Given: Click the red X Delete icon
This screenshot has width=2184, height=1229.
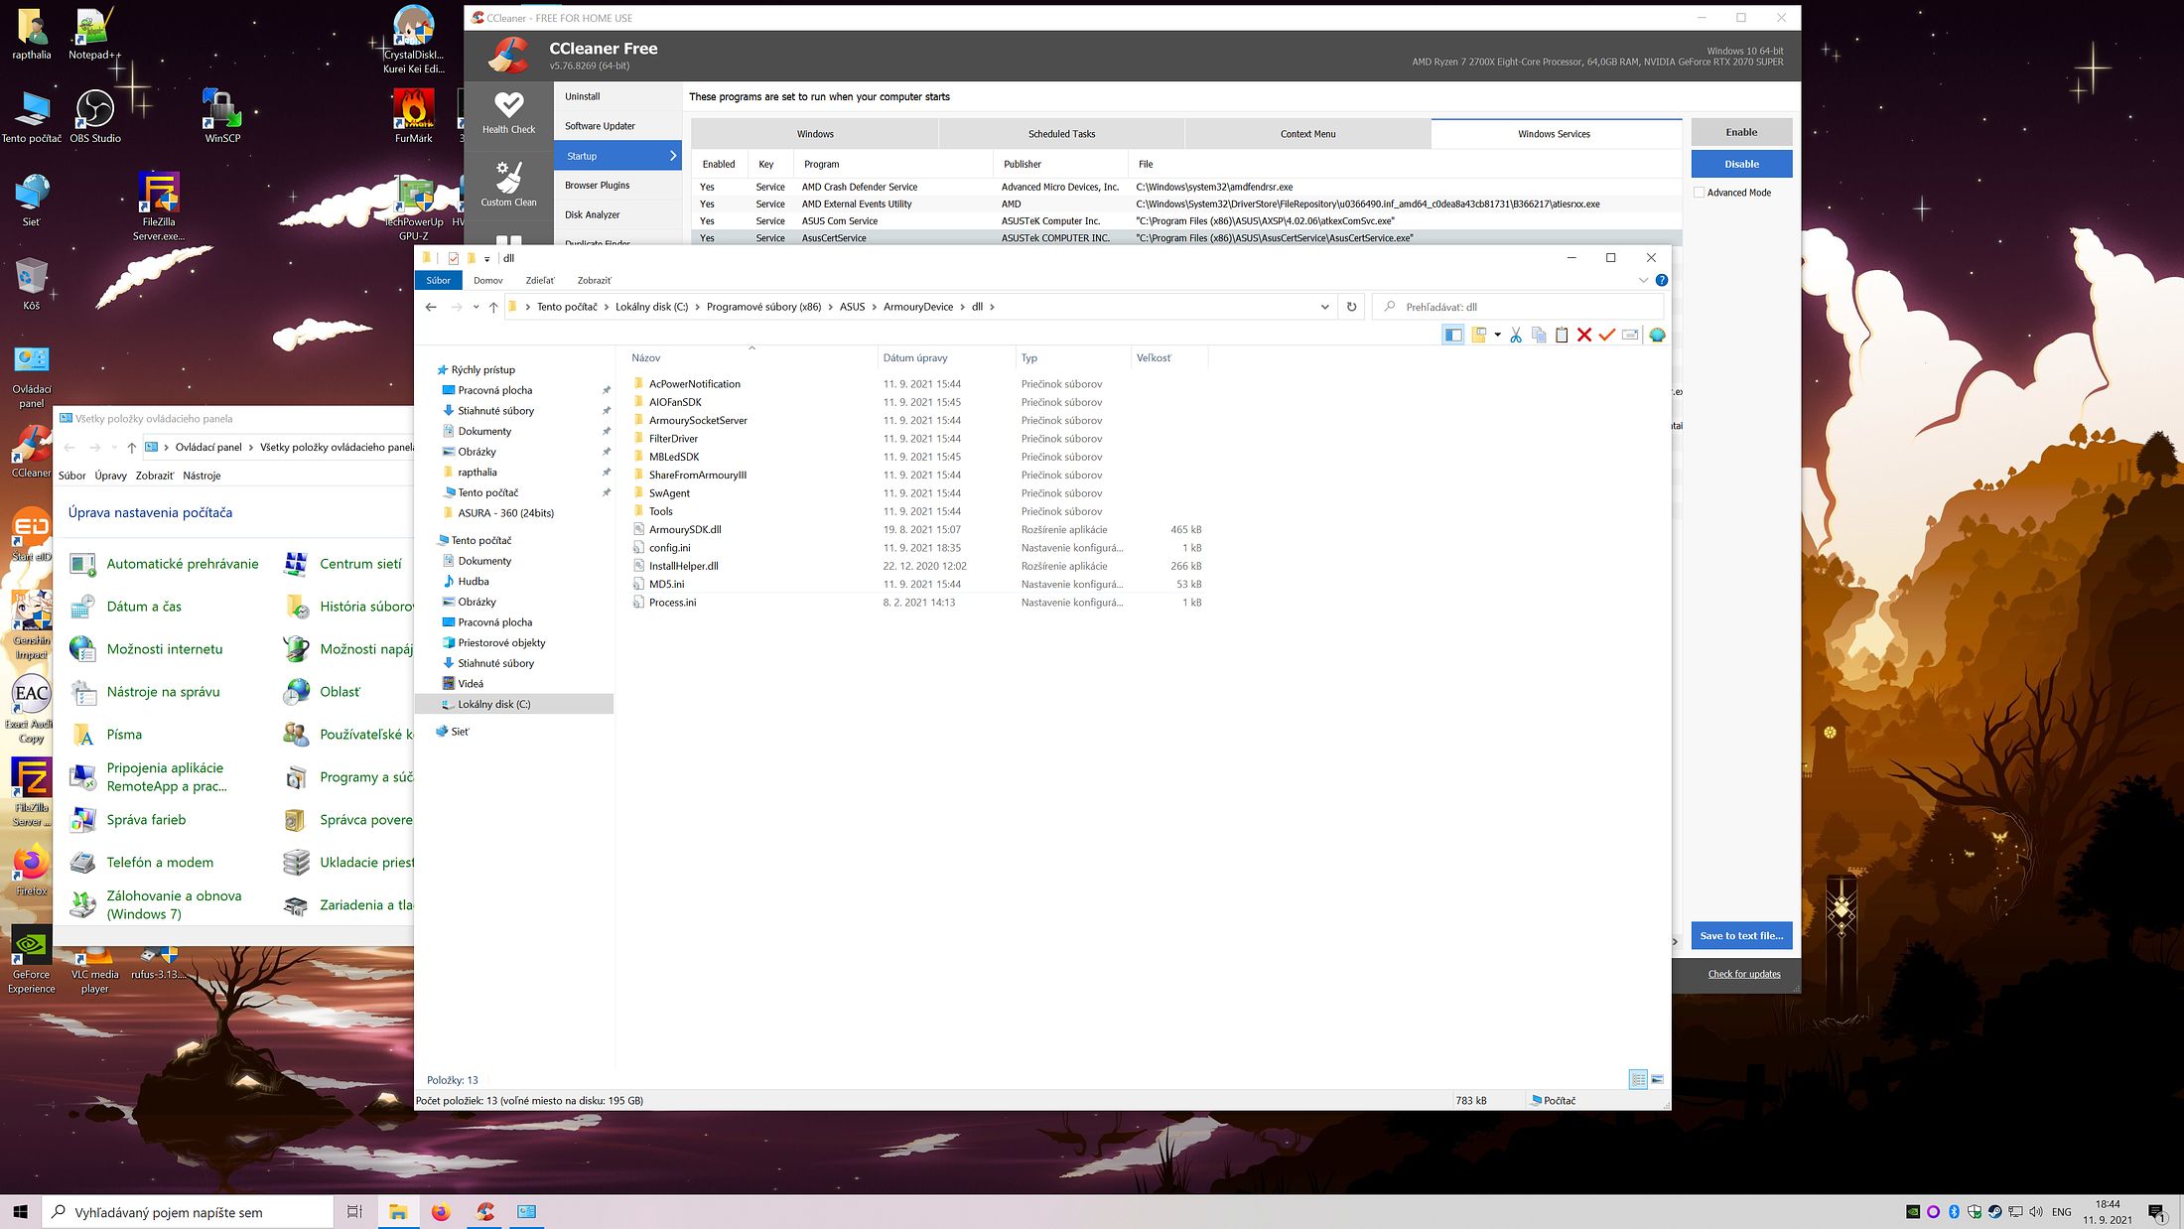Looking at the screenshot, I should point(1584,336).
